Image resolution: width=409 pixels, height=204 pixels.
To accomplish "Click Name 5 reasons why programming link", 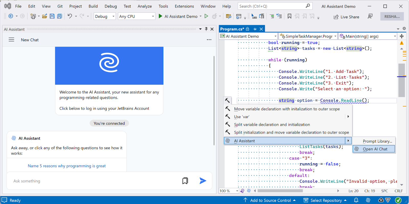I will pos(67,166).
